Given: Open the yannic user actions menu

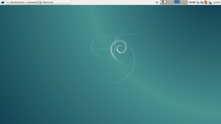Looking at the screenshot, I should tap(217, 2).
